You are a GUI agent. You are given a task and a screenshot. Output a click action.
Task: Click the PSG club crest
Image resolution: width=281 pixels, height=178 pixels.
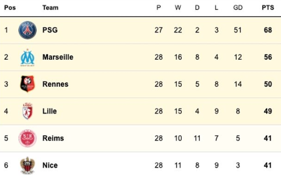pyautogui.click(x=27, y=30)
